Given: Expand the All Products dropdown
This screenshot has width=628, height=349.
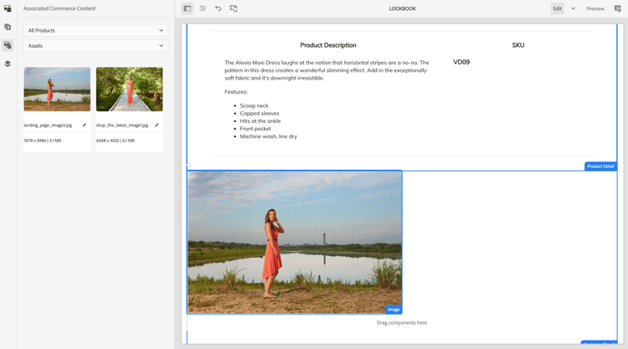Looking at the screenshot, I should (95, 30).
